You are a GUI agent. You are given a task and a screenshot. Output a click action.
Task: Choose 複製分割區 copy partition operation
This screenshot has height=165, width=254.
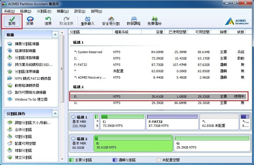[20, 151]
